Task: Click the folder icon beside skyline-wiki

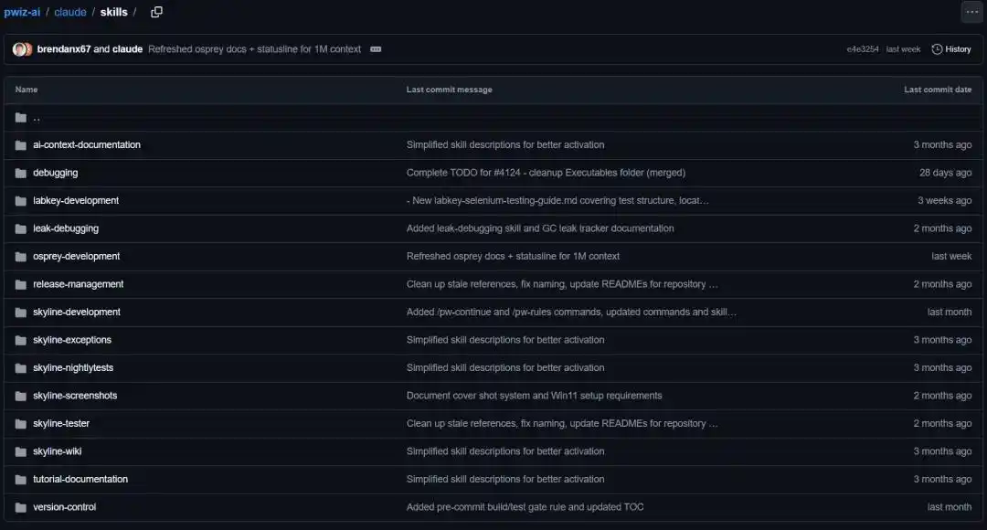Action: (x=20, y=451)
